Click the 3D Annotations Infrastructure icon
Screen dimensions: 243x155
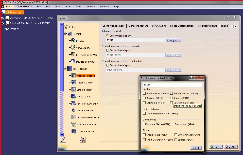(73, 124)
